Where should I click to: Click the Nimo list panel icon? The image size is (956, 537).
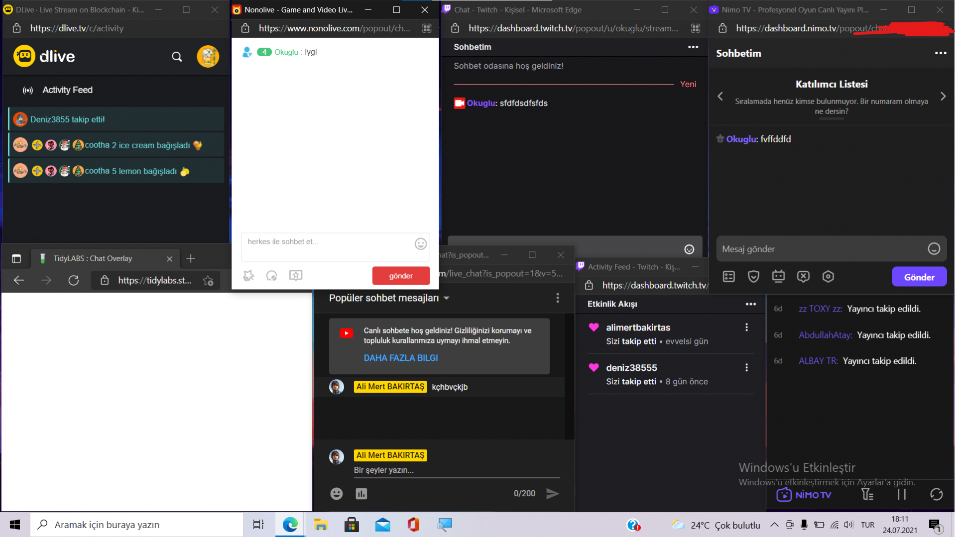point(729,277)
